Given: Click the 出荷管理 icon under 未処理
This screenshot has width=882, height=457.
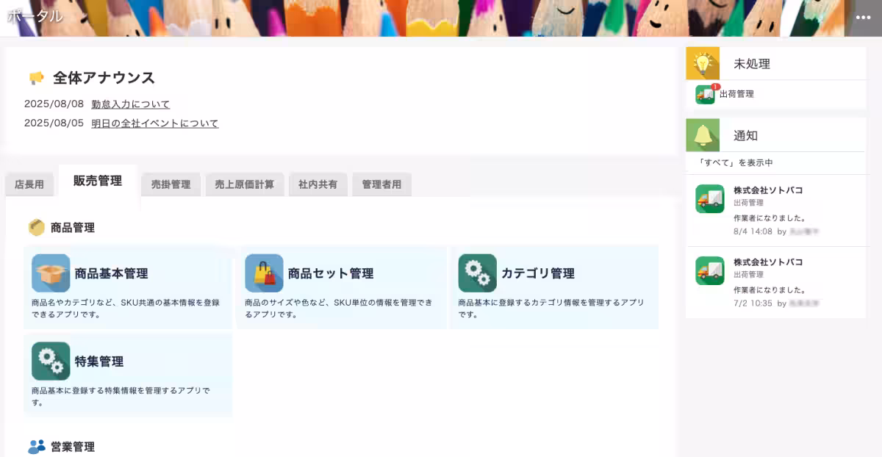Looking at the screenshot, I should (703, 94).
